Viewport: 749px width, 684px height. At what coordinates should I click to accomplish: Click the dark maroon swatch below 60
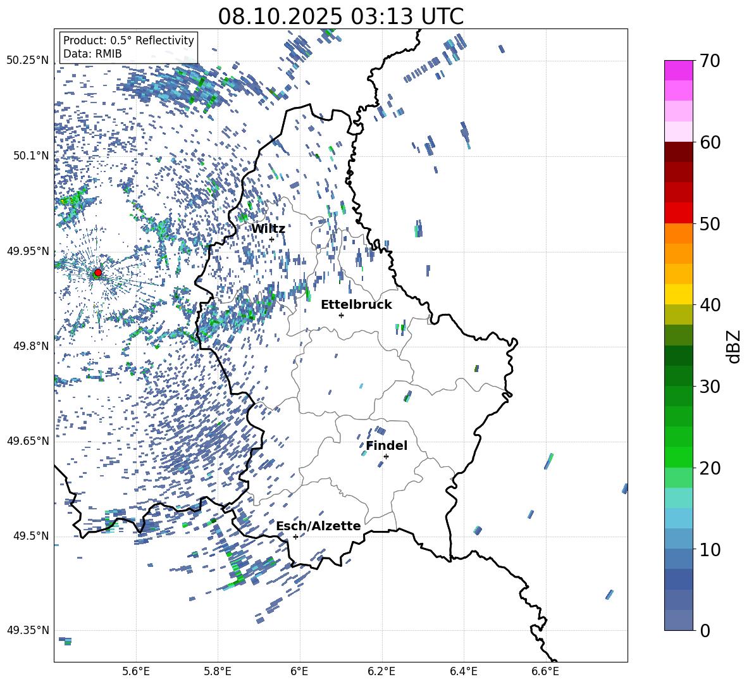(x=679, y=152)
